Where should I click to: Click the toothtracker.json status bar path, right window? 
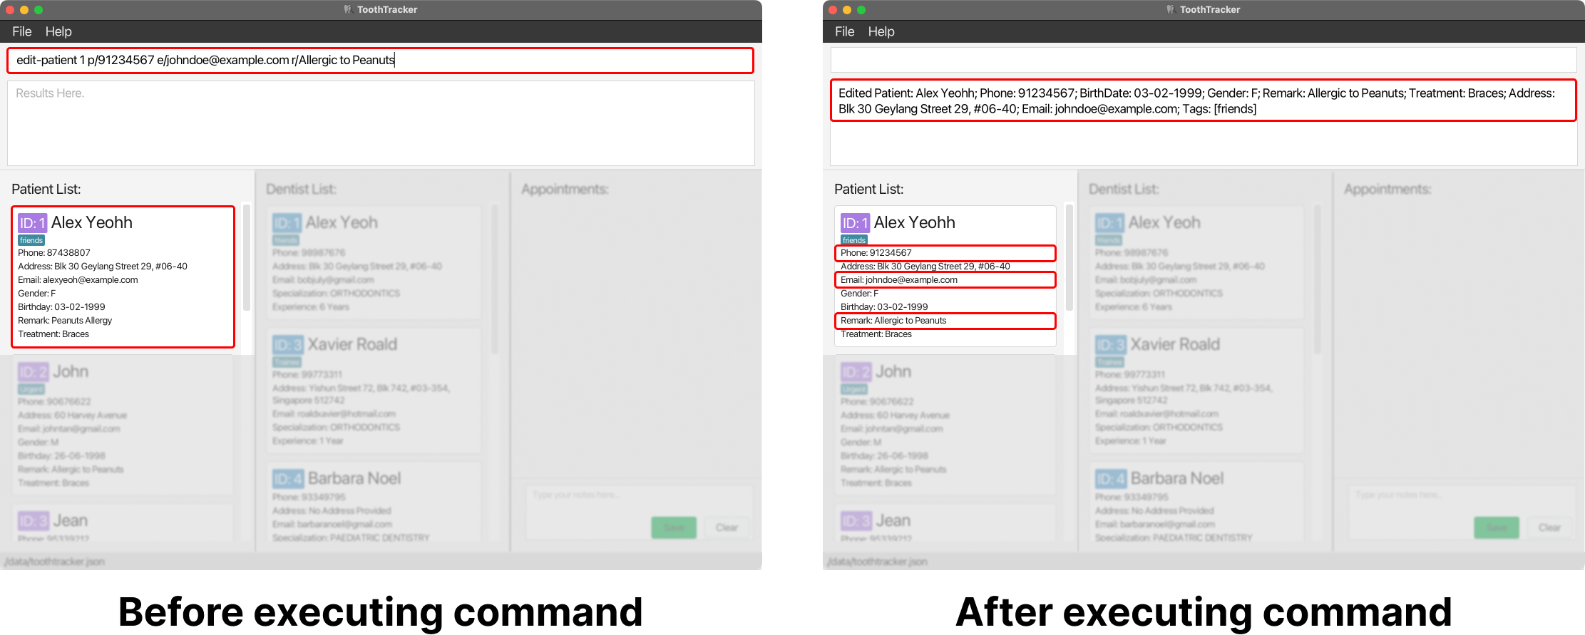coord(877,562)
